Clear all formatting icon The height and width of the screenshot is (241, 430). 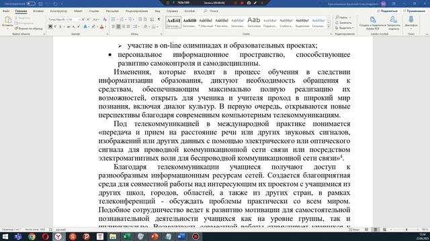click(105, 19)
